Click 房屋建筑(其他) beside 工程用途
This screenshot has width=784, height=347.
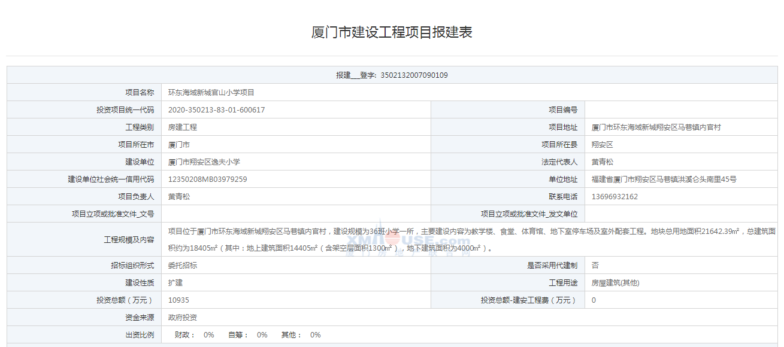(x=615, y=283)
